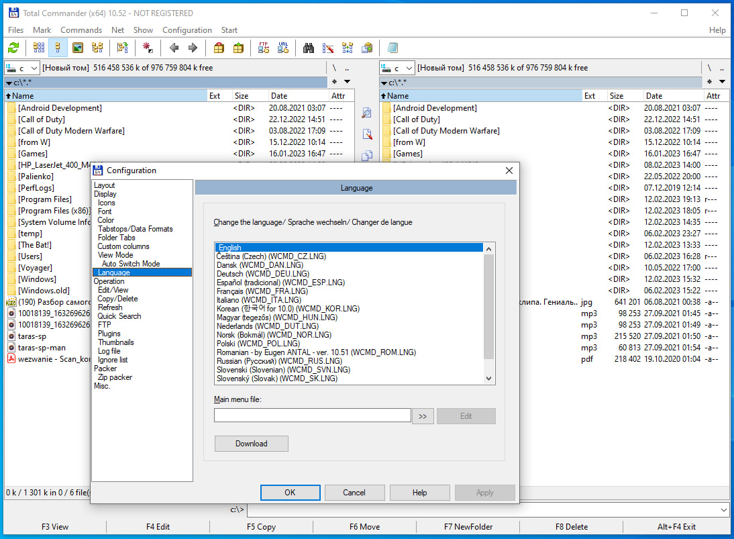The height and width of the screenshot is (539, 734).
Task: Select Plugins in configuration tree
Action: click(109, 334)
